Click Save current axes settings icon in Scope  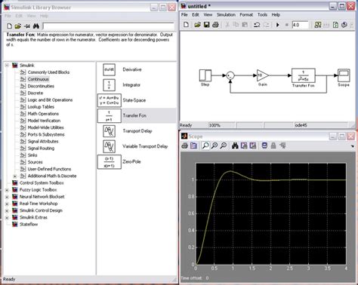(244, 146)
